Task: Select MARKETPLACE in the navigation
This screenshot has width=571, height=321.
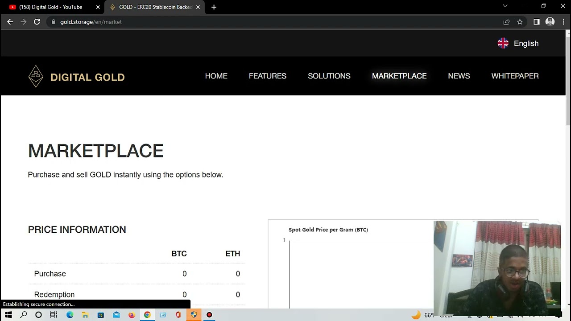Action: (x=399, y=76)
